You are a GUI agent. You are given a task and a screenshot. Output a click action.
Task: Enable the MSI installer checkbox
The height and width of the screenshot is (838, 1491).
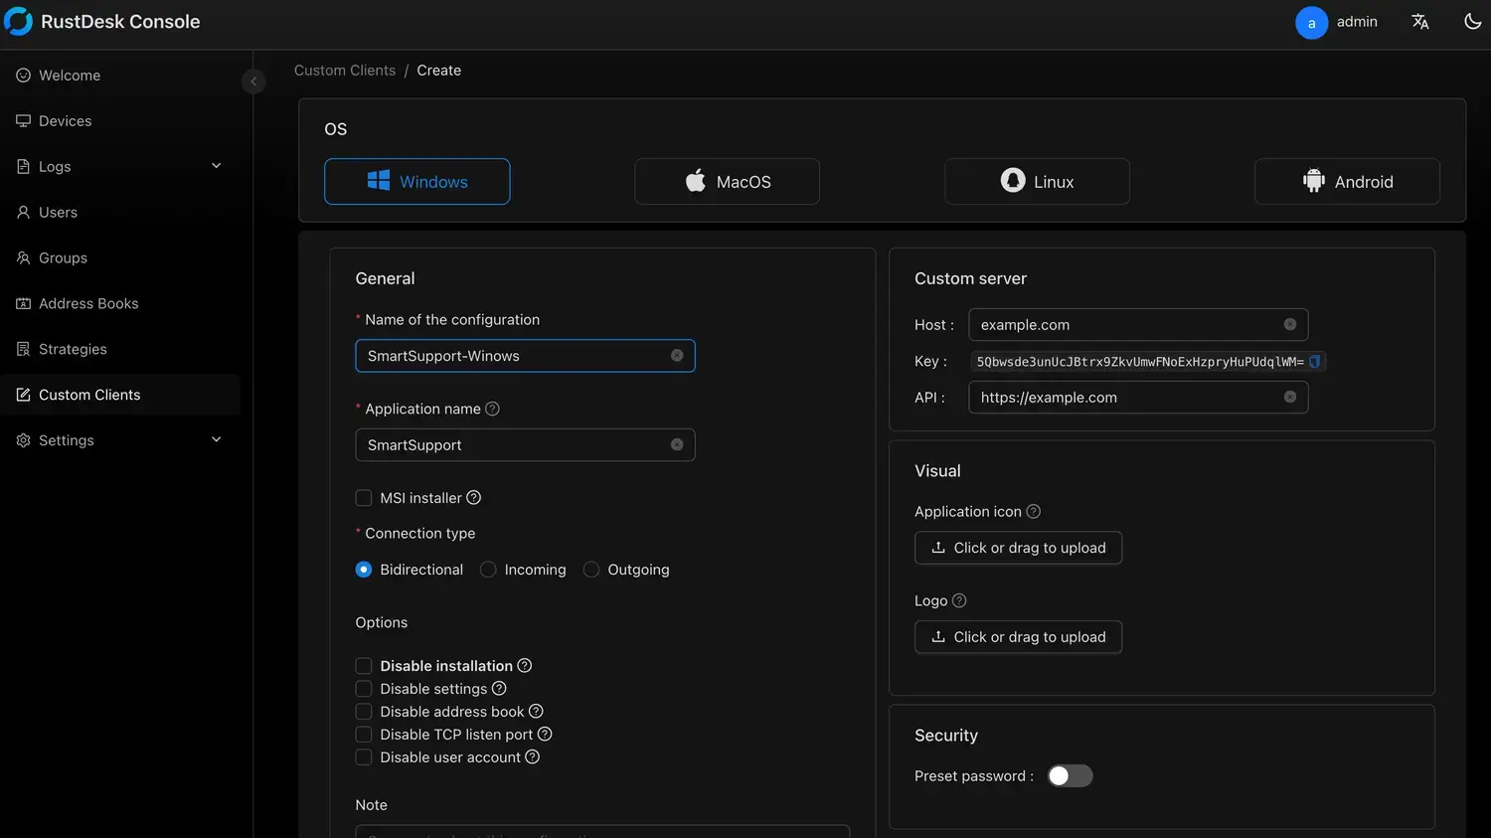[x=364, y=497]
